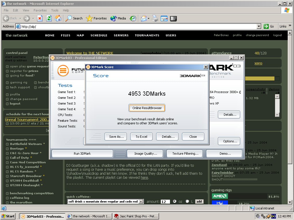Click Run 3DMark button
294x220 pixels.
(x=82, y=154)
